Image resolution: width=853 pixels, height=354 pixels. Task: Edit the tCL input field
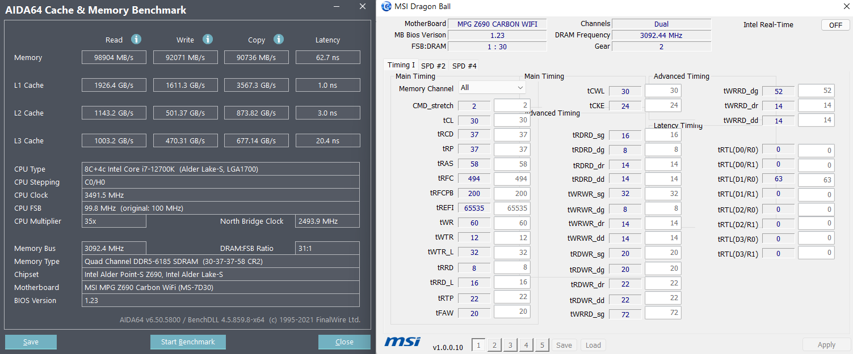[512, 120]
